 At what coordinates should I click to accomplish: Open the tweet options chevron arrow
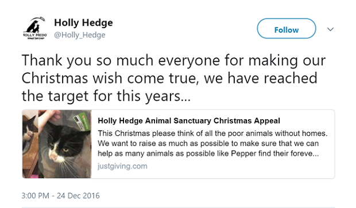coord(330,29)
